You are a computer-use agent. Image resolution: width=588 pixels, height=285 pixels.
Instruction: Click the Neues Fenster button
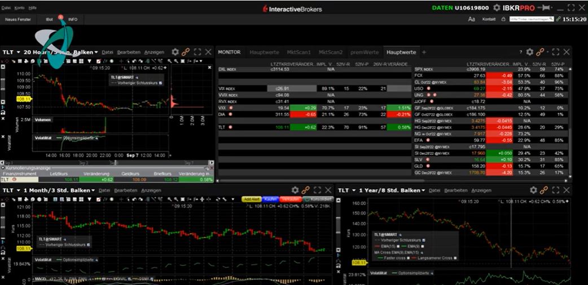17,19
